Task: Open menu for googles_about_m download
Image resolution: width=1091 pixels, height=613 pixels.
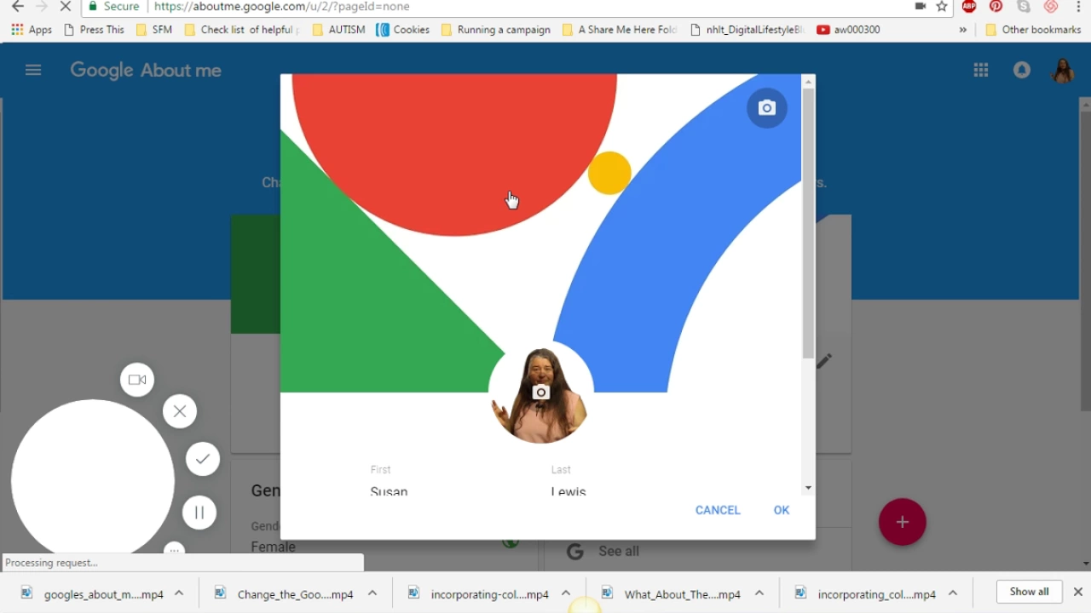Action: (x=179, y=593)
